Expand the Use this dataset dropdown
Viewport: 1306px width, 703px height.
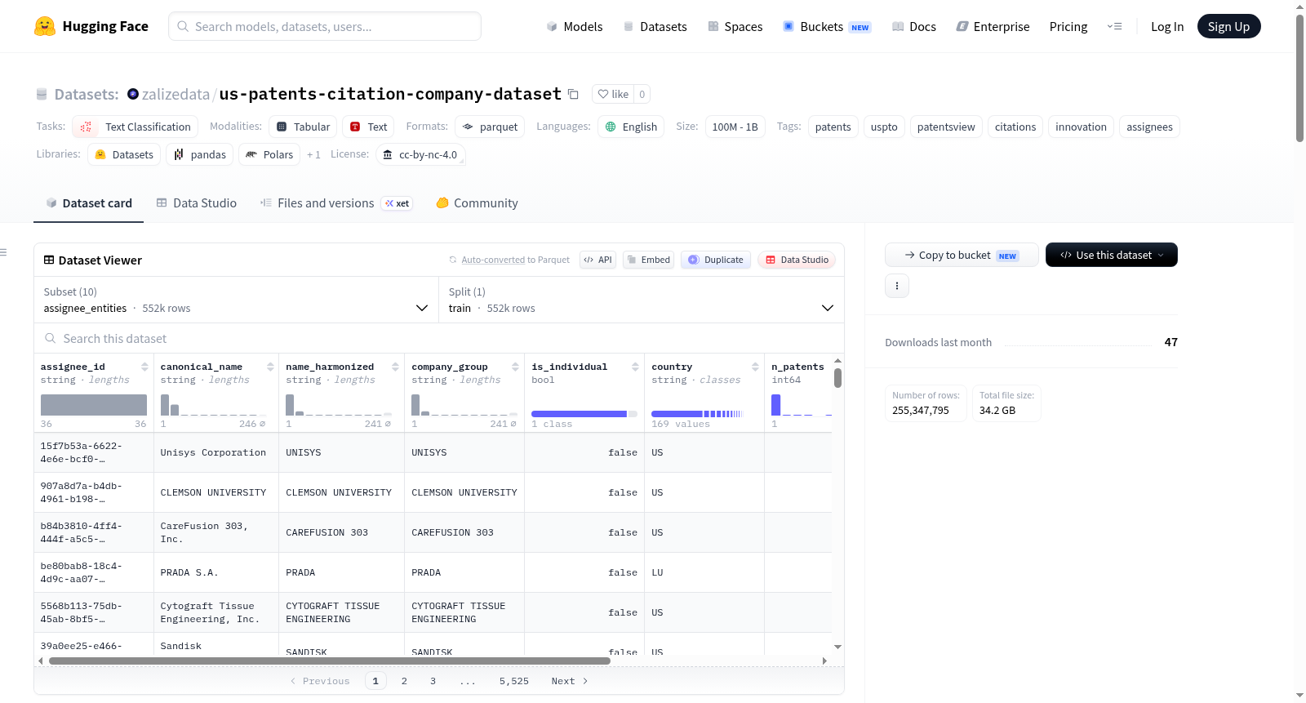pos(1112,255)
